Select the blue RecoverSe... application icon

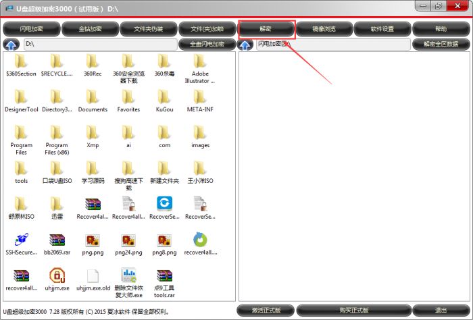pyautogui.click(x=164, y=203)
